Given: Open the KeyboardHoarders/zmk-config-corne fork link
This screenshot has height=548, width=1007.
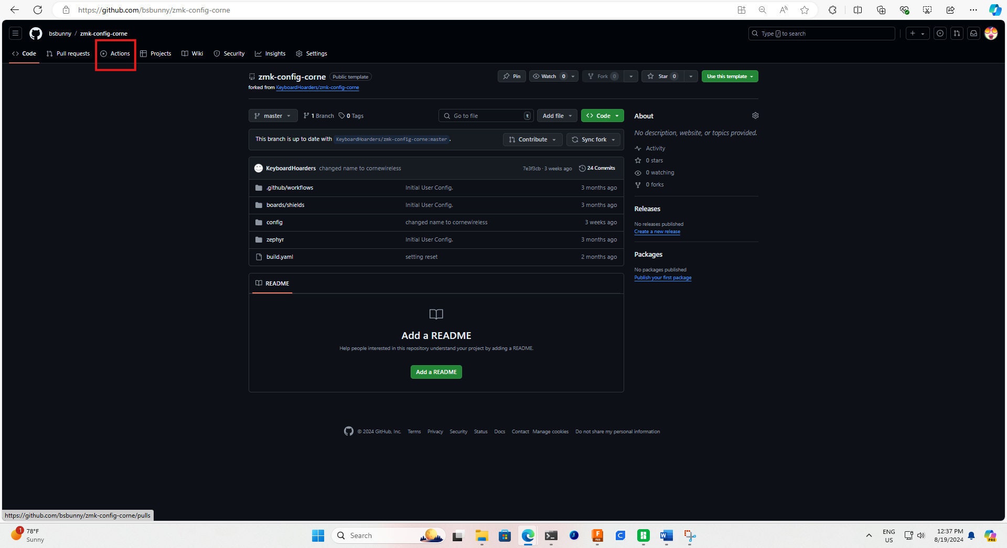Looking at the screenshot, I should [317, 87].
